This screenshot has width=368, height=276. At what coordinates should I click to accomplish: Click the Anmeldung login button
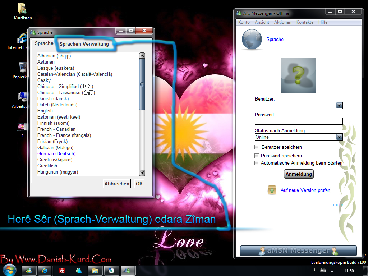[299, 174]
